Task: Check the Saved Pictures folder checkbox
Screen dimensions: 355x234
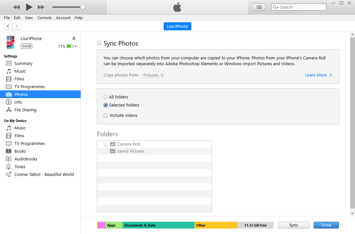Action: click(106, 151)
